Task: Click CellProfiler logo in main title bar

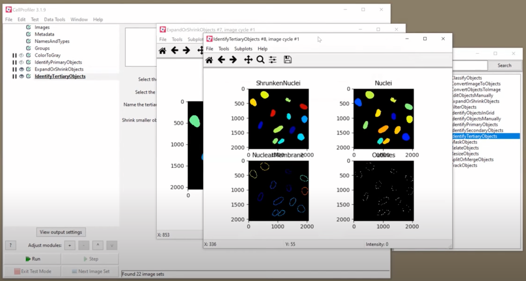Action: (9, 10)
